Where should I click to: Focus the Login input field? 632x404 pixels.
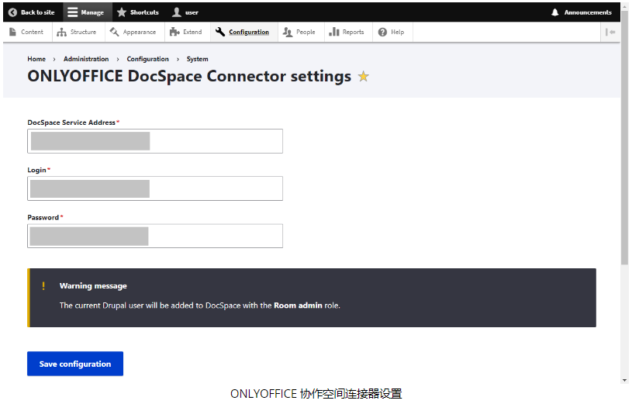click(x=155, y=188)
